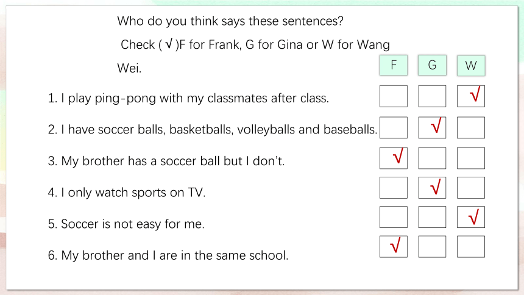This screenshot has height=295, width=524.
Task: Uncheck the G box for sentence 2
Action: click(x=432, y=127)
